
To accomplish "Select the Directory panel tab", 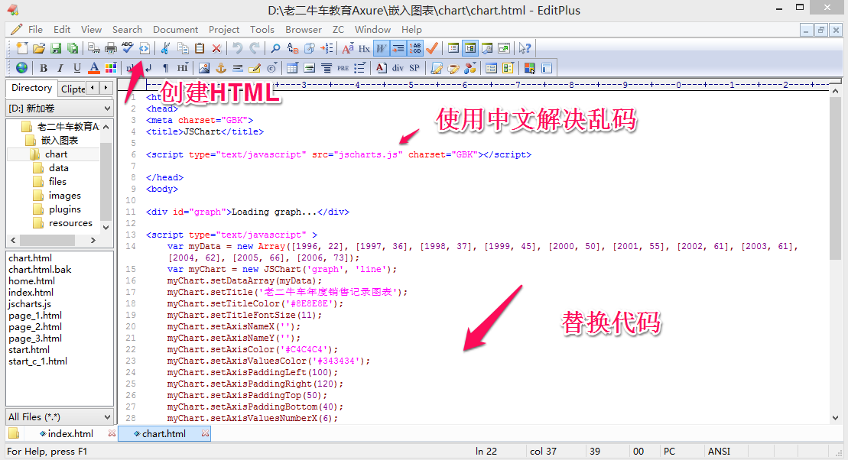I will [x=31, y=88].
